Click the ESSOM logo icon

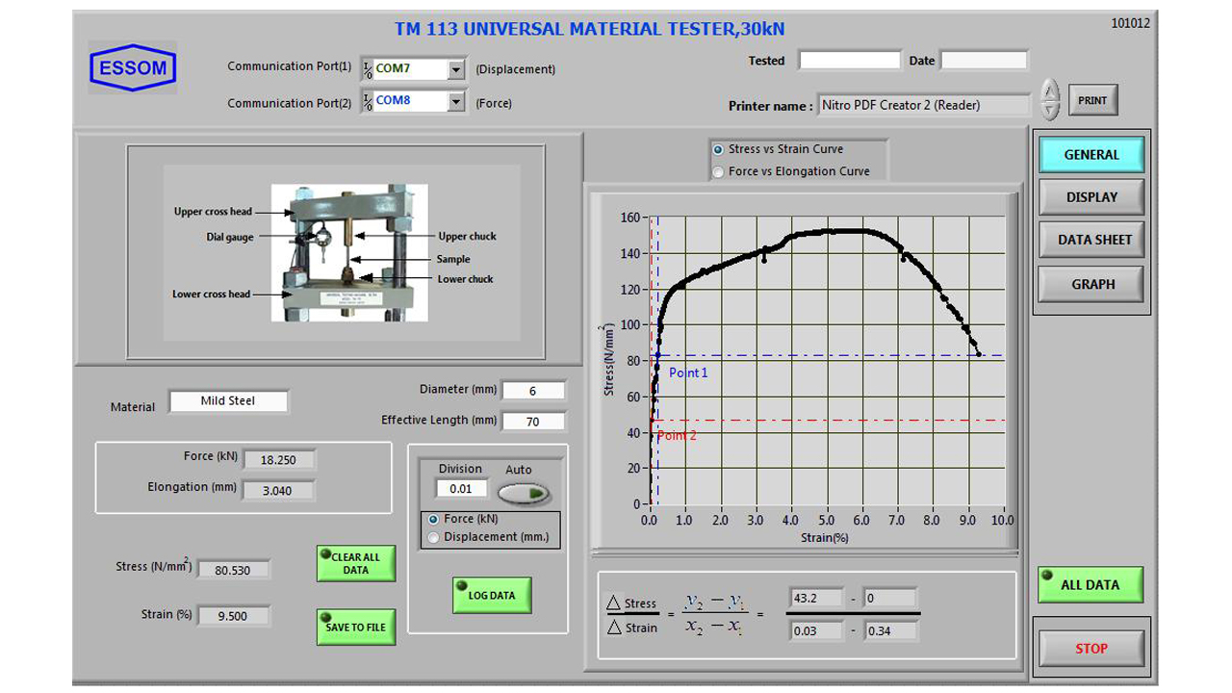(133, 67)
